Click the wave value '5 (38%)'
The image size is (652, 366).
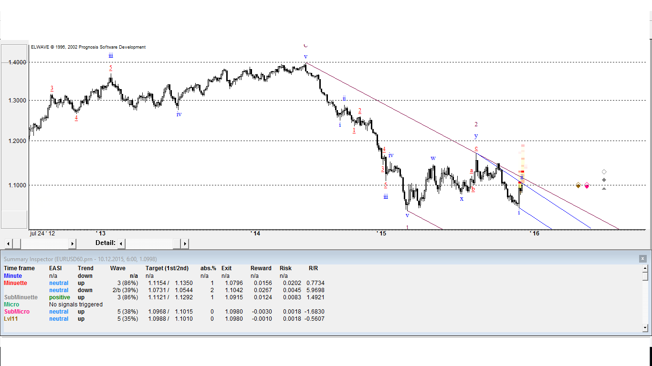click(127, 312)
